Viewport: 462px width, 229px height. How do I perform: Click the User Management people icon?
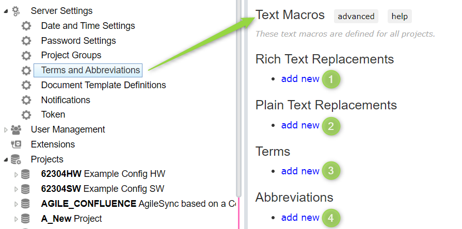click(x=16, y=129)
